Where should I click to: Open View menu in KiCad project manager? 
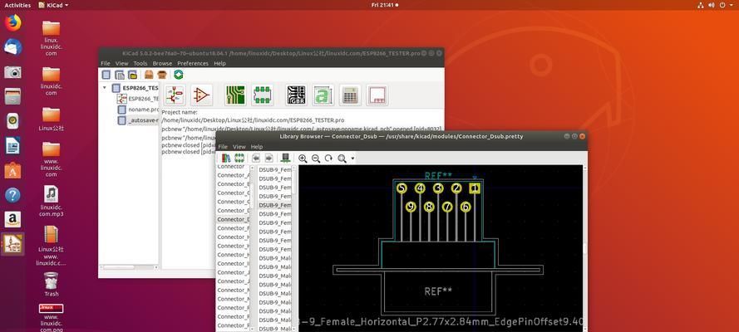click(x=121, y=63)
